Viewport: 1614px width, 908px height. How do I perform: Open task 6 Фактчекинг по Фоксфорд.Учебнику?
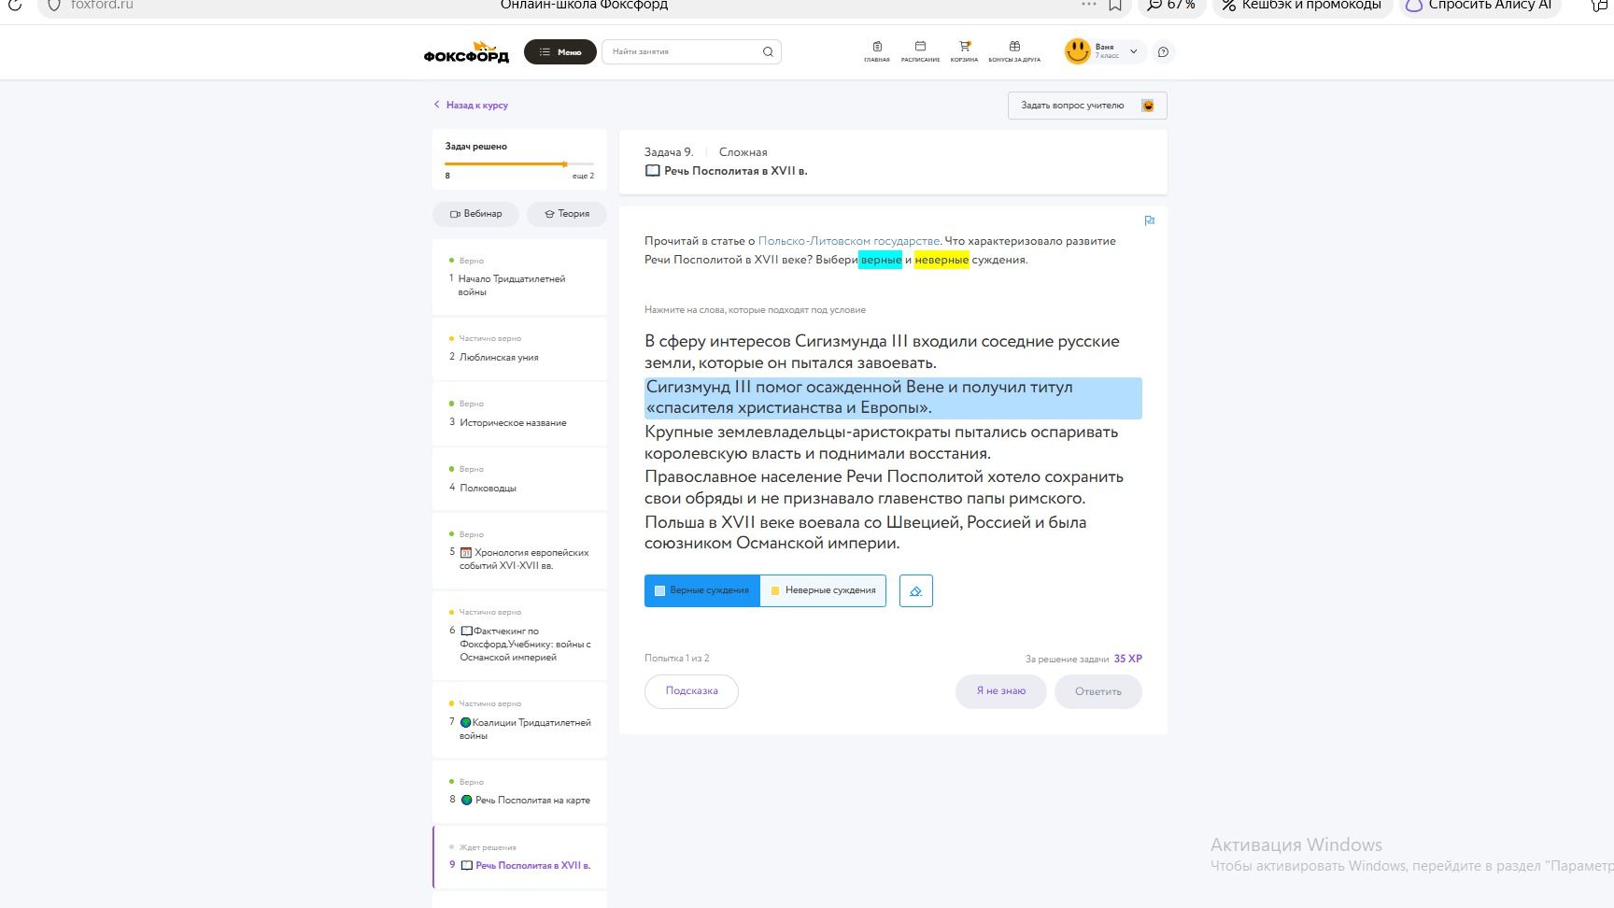point(519,636)
